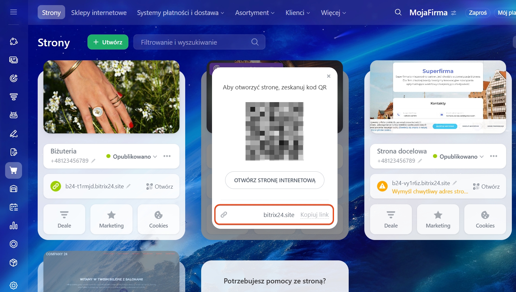This screenshot has height=292, width=516.
Task: Open the settings gear icon in sidebar
Action: tap(13, 285)
